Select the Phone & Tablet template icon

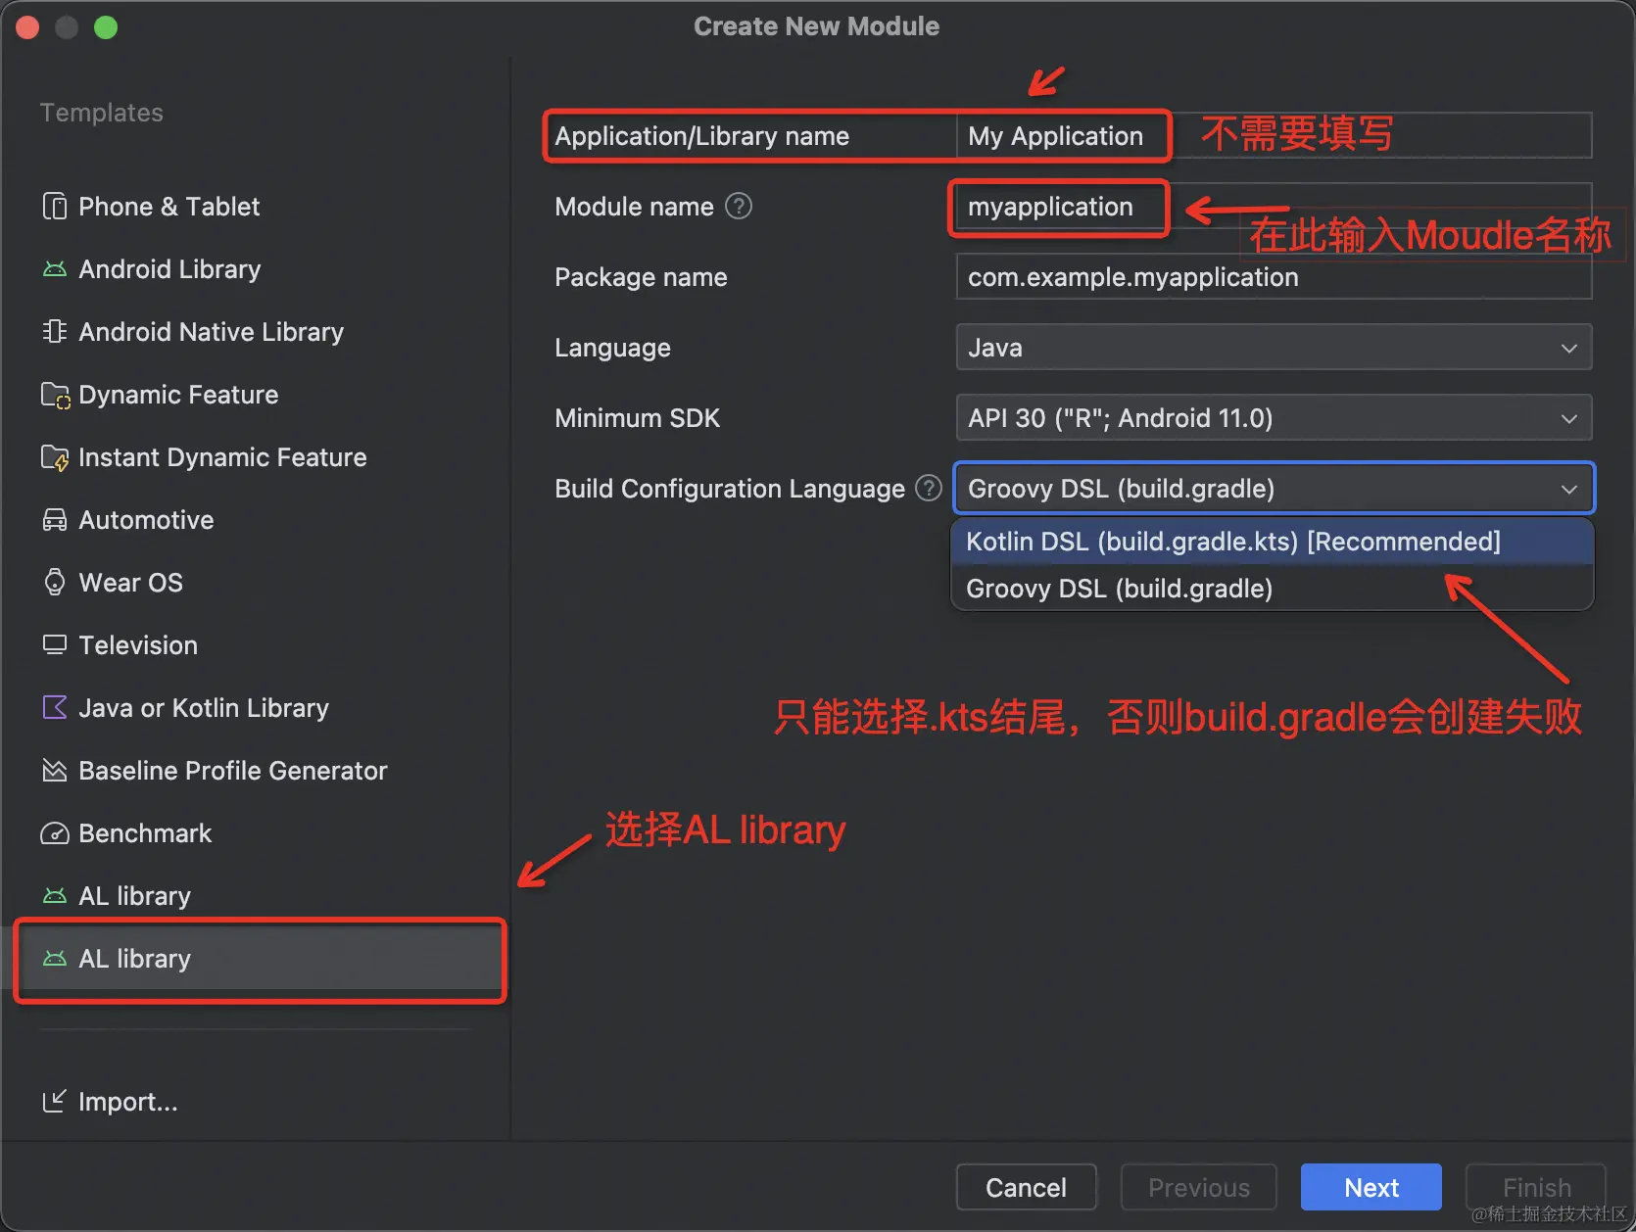click(x=55, y=207)
